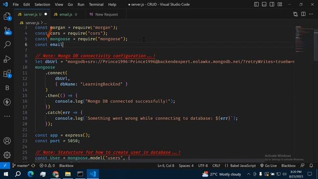Open the Edit menu
Screen dimensions: 318x179
click(x=26, y=4)
